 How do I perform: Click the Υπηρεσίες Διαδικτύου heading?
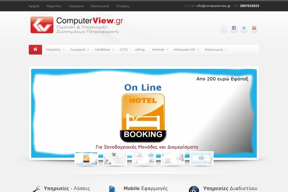[x=230, y=189]
